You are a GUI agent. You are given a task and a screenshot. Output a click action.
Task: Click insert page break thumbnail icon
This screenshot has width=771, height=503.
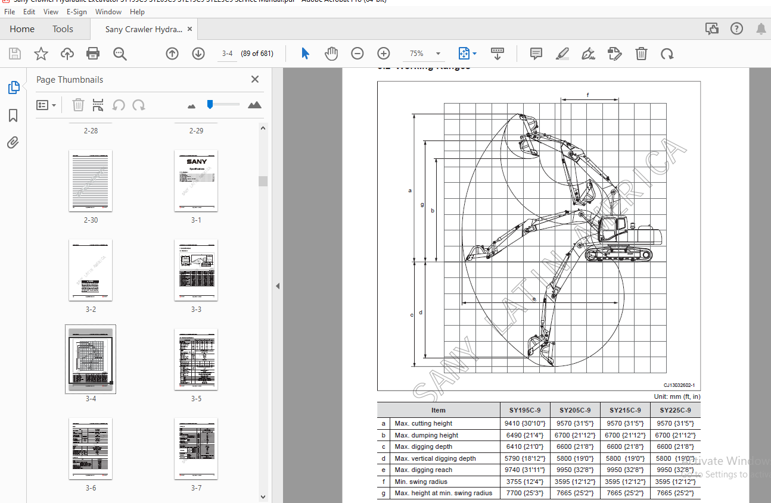[98, 105]
